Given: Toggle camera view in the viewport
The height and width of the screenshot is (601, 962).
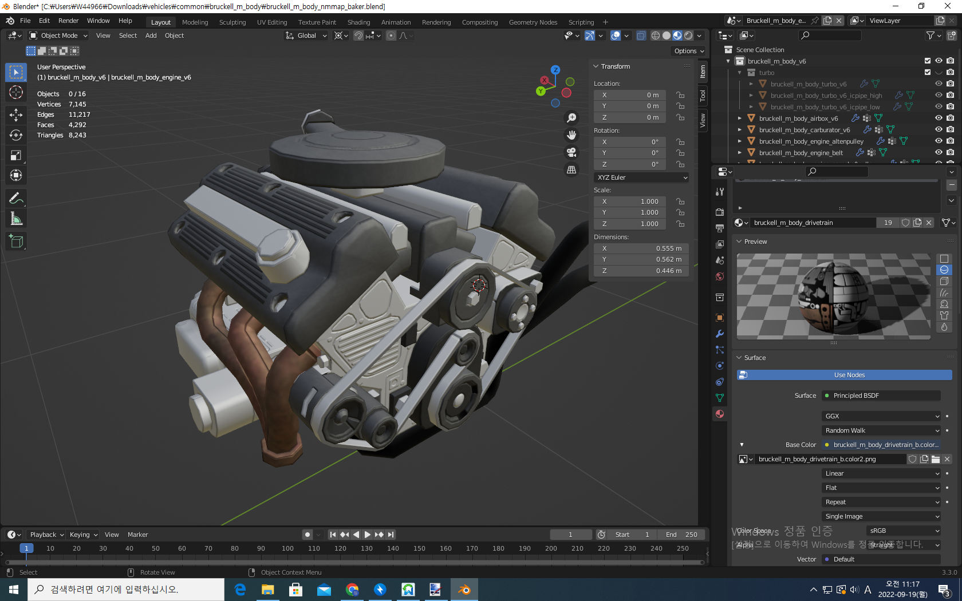Looking at the screenshot, I should click(x=571, y=152).
